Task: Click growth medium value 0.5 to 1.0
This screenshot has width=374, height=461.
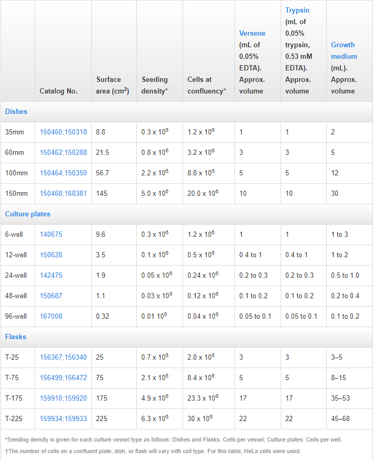Action: click(x=345, y=275)
